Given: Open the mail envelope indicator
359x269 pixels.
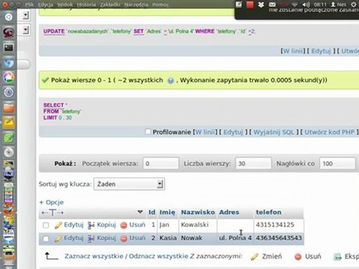Looking at the screenshot, I should pyautogui.click(x=272, y=4).
